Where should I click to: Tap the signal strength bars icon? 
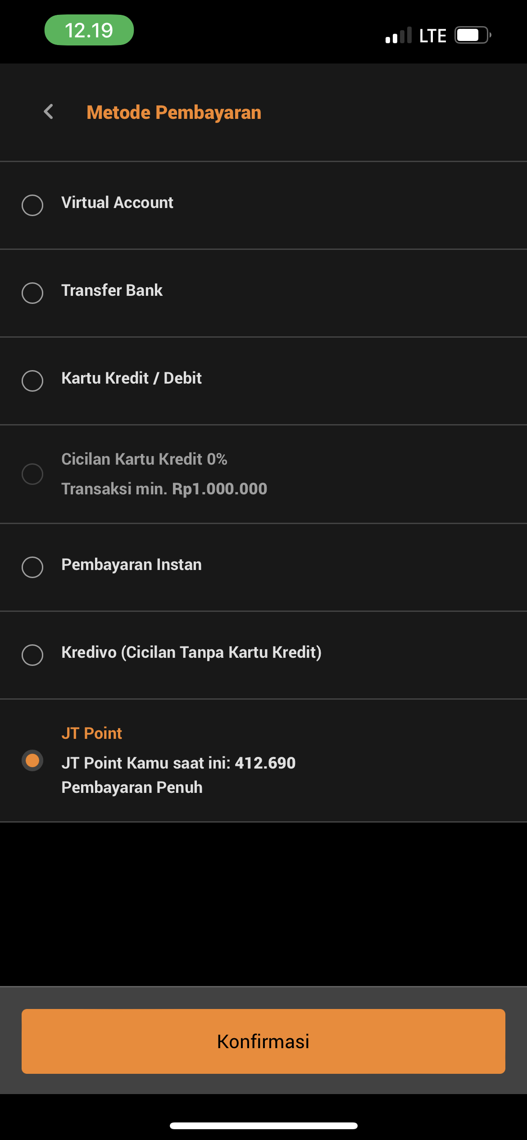399,35
